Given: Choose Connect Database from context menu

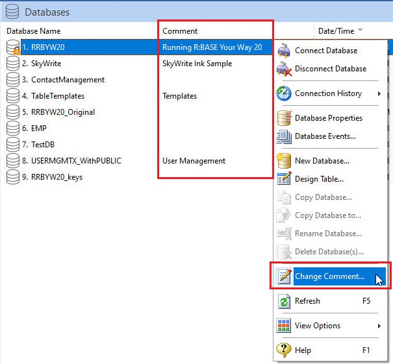Looking at the screenshot, I should point(331,51).
